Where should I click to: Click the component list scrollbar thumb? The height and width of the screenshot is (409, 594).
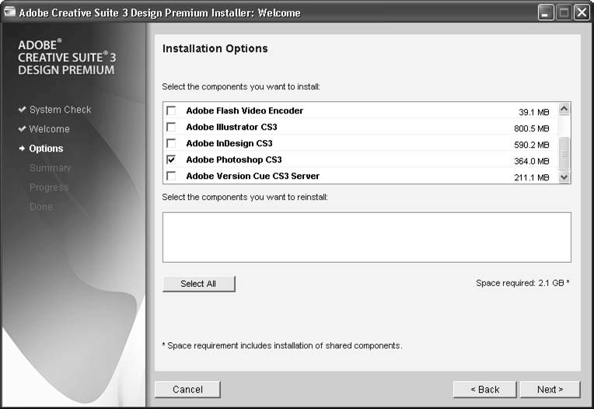tap(564, 152)
